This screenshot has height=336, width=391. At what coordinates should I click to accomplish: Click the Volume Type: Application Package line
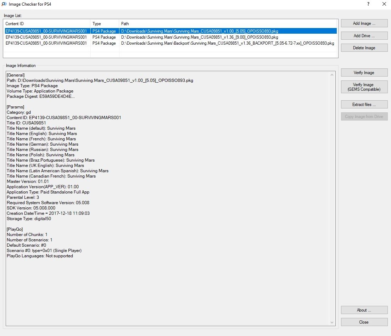(x=40, y=91)
